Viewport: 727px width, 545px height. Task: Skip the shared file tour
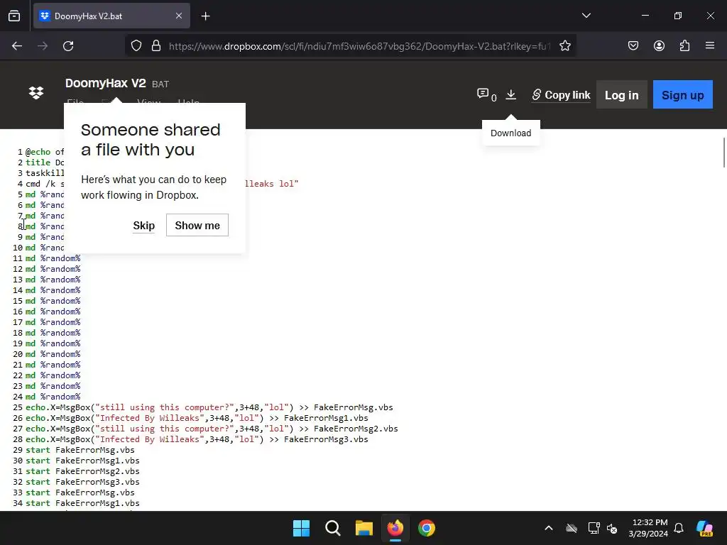(143, 226)
